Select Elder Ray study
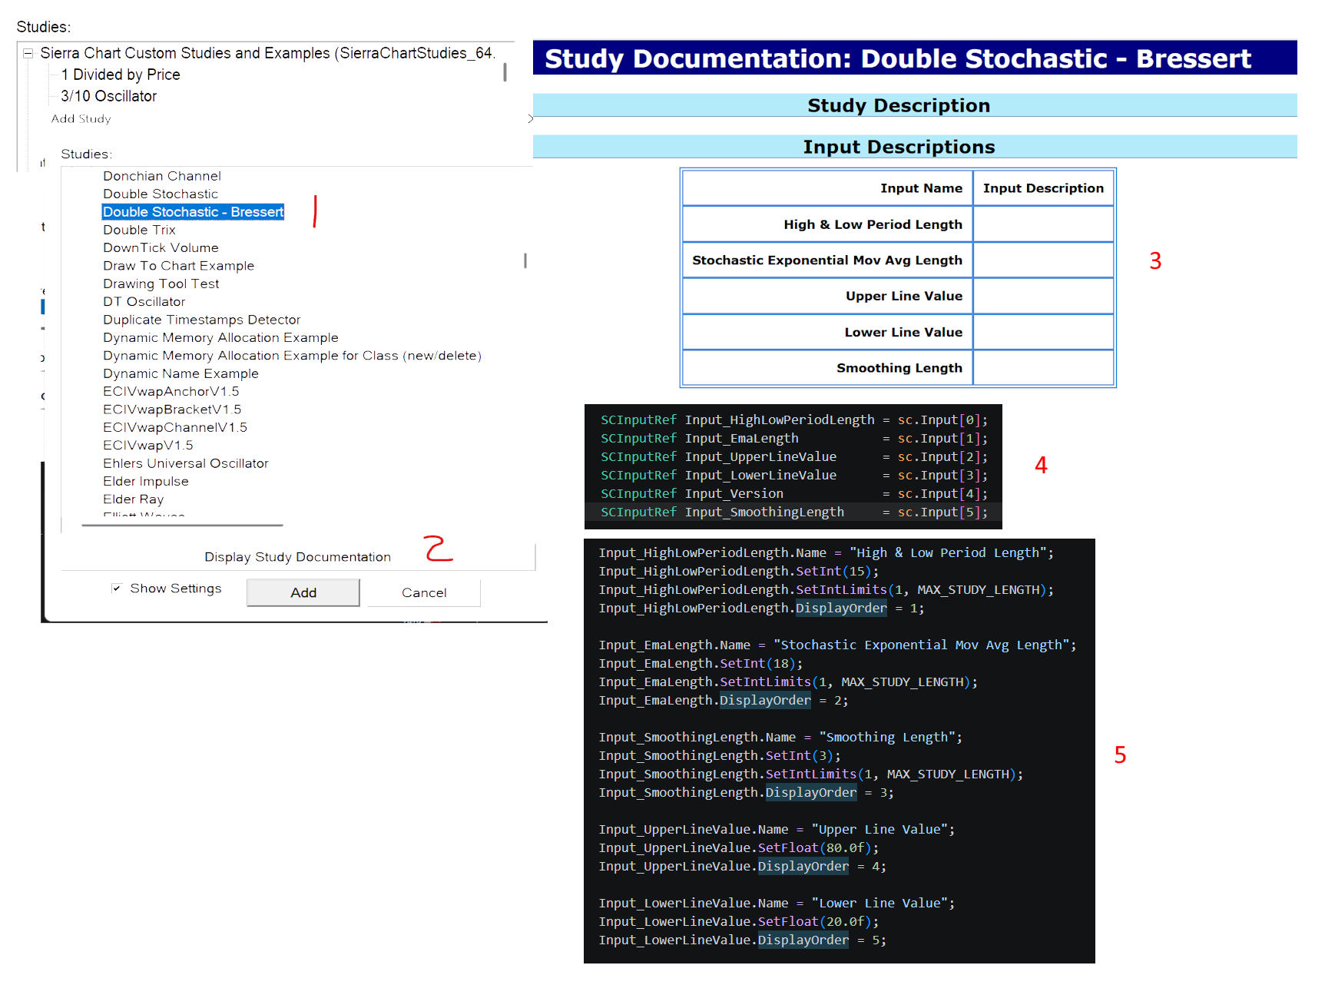This screenshot has height=985, width=1325. tap(134, 499)
